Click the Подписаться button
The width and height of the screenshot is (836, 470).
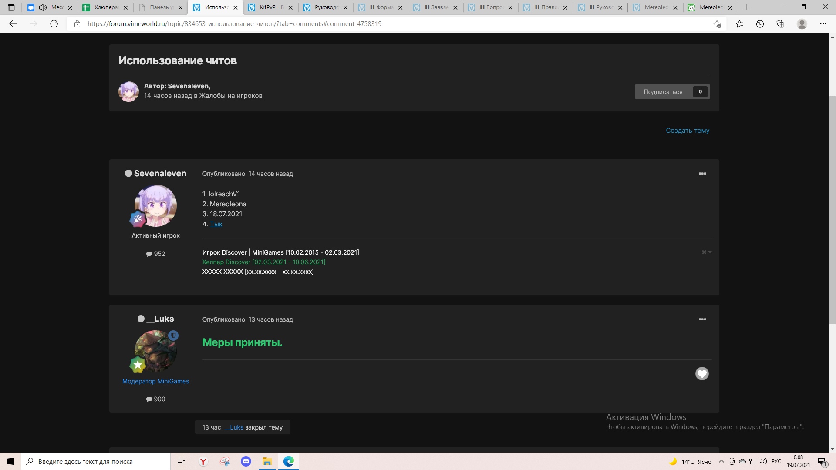coord(663,92)
